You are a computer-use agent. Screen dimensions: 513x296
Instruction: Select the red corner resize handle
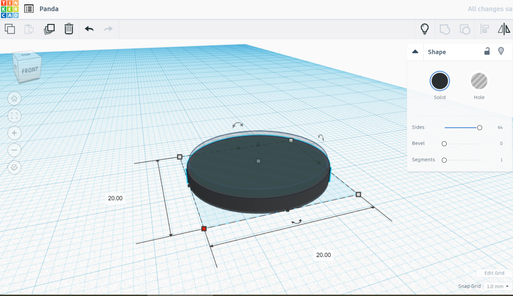204,228
